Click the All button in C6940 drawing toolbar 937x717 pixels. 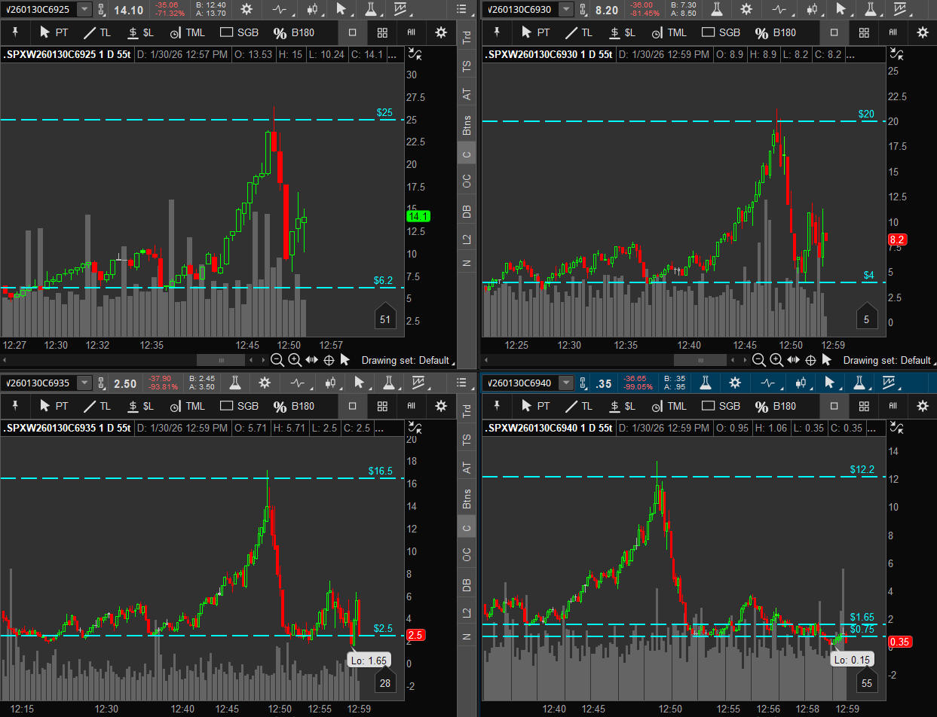click(893, 406)
